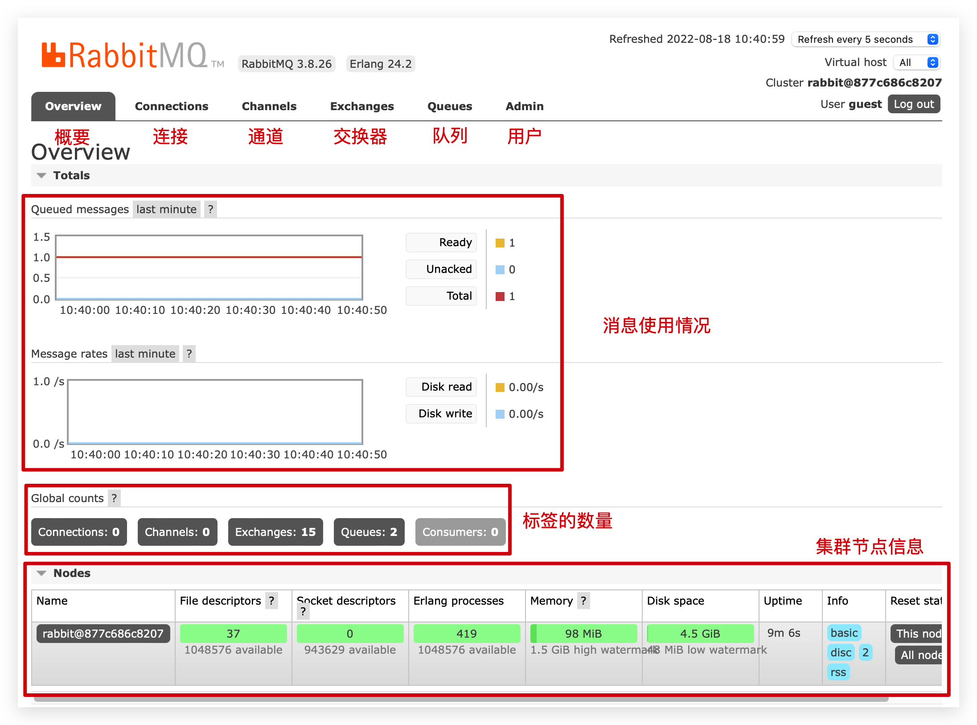Click File descriptors help question mark
This screenshot has height=725, width=977.
(x=271, y=601)
